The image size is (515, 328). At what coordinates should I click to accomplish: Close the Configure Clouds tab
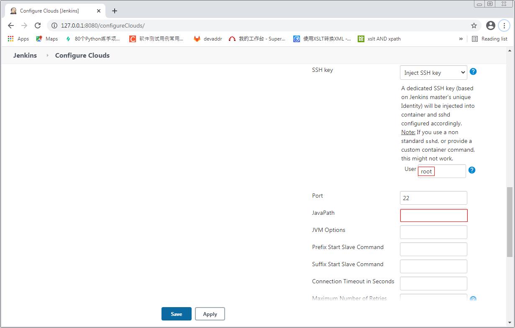coord(99,11)
